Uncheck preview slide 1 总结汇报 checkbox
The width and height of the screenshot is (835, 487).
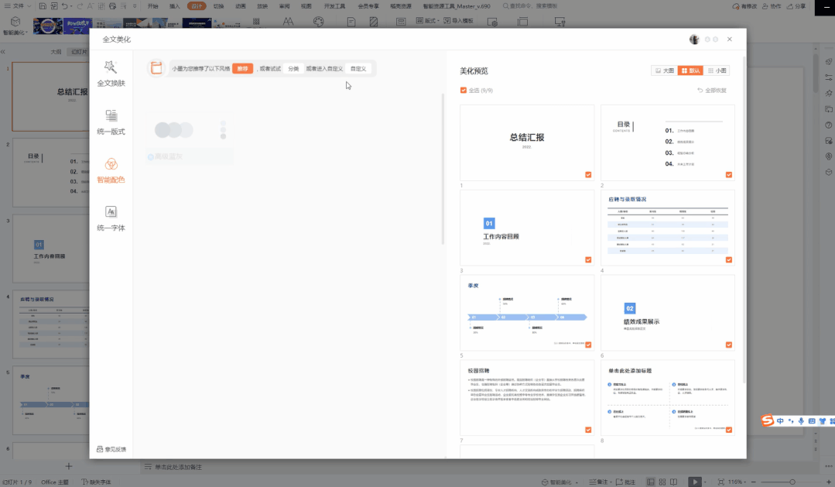click(x=588, y=175)
